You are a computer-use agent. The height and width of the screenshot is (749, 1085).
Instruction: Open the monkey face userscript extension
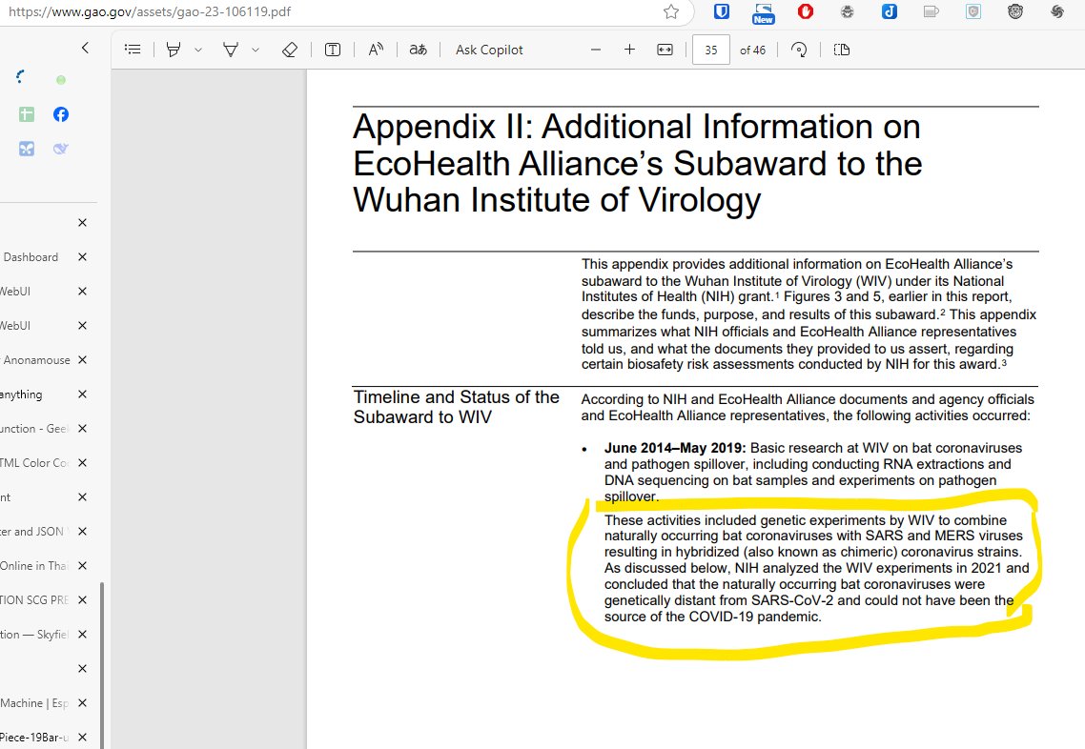coord(1015,11)
